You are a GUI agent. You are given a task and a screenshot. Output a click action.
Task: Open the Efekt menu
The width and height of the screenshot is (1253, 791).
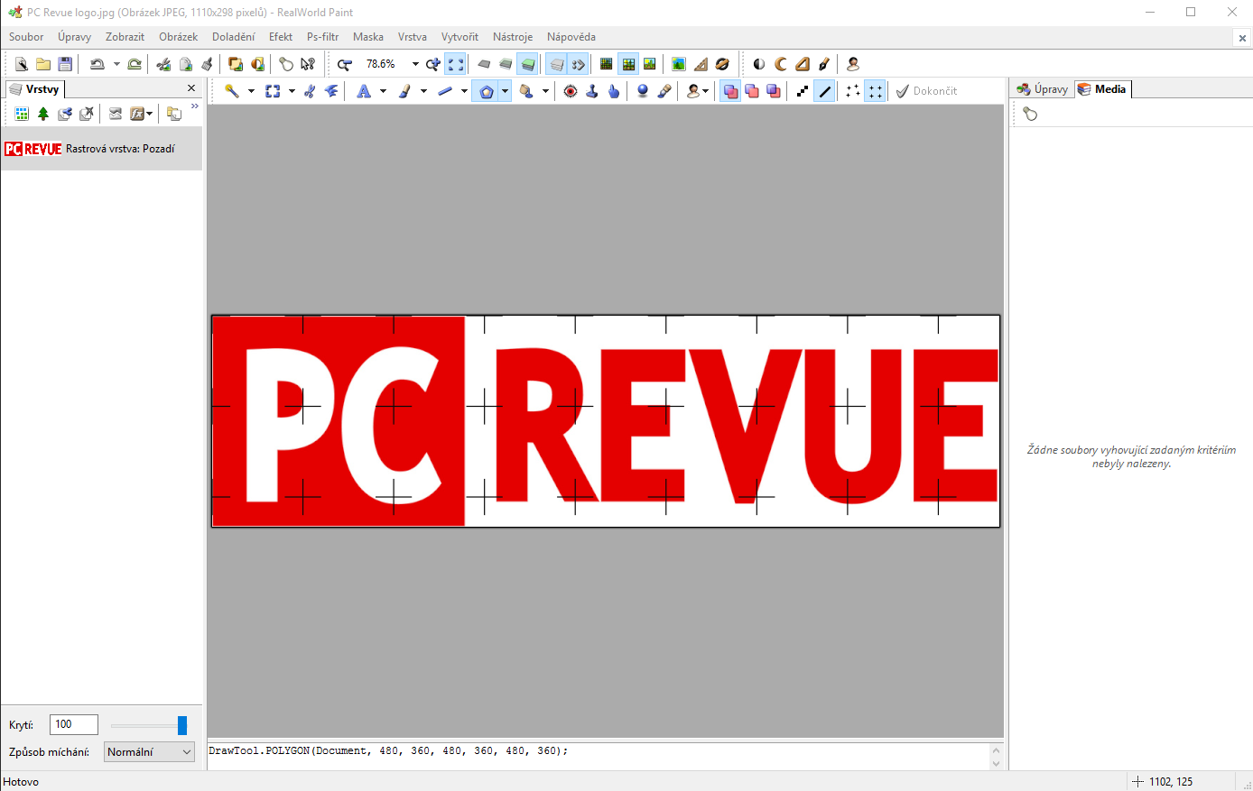point(280,37)
